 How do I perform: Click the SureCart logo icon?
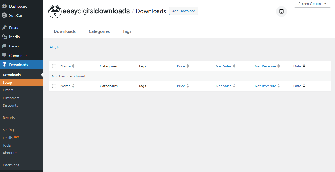4,15
